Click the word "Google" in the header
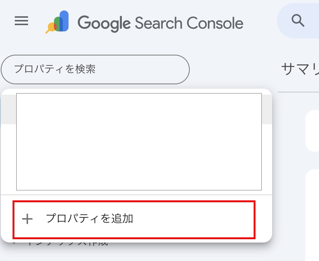This screenshot has height=261, width=319. [104, 23]
